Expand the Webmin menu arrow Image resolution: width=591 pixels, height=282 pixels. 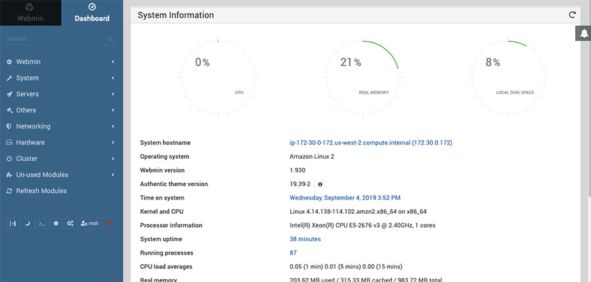point(112,62)
